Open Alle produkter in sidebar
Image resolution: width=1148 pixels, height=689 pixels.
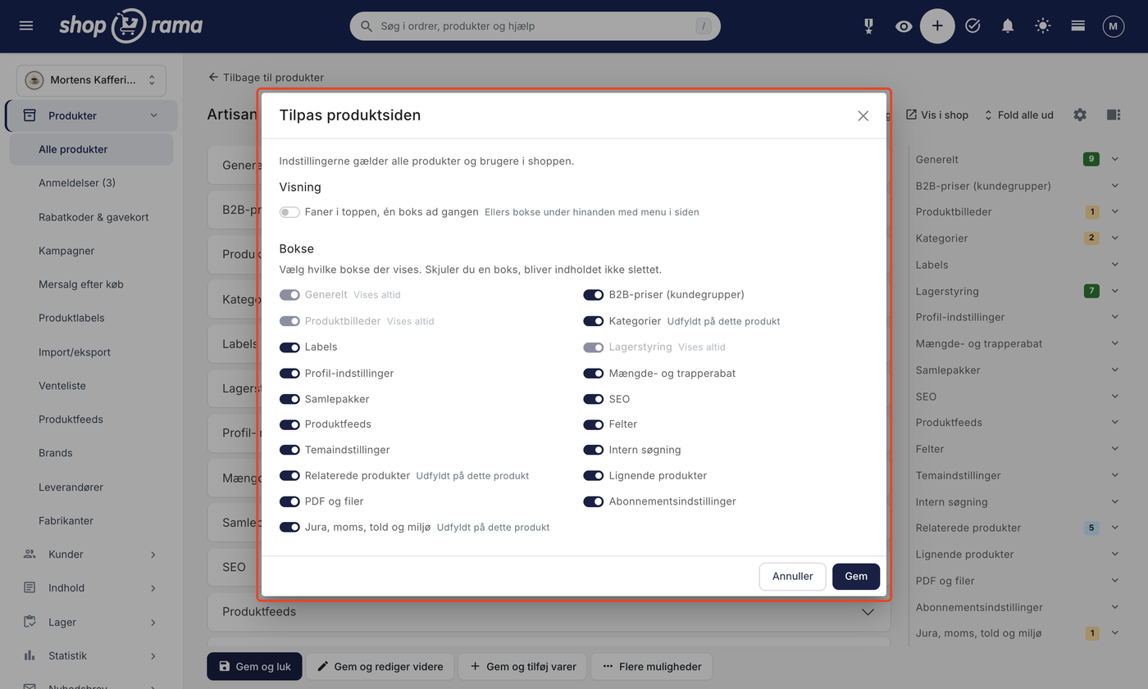pyautogui.click(x=91, y=149)
